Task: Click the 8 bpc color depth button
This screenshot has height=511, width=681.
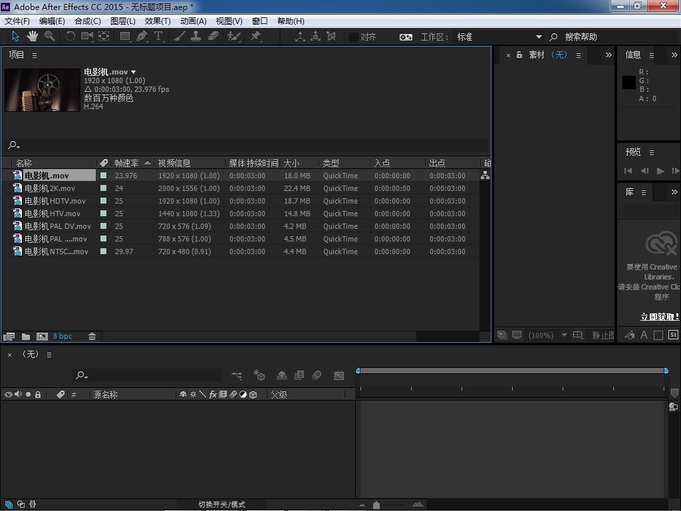Action: tap(63, 336)
